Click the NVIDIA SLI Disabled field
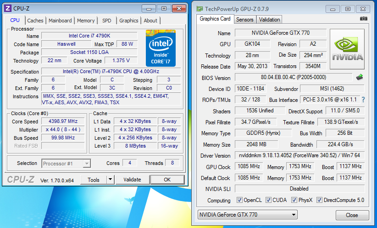377x228 pixels. point(299,189)
